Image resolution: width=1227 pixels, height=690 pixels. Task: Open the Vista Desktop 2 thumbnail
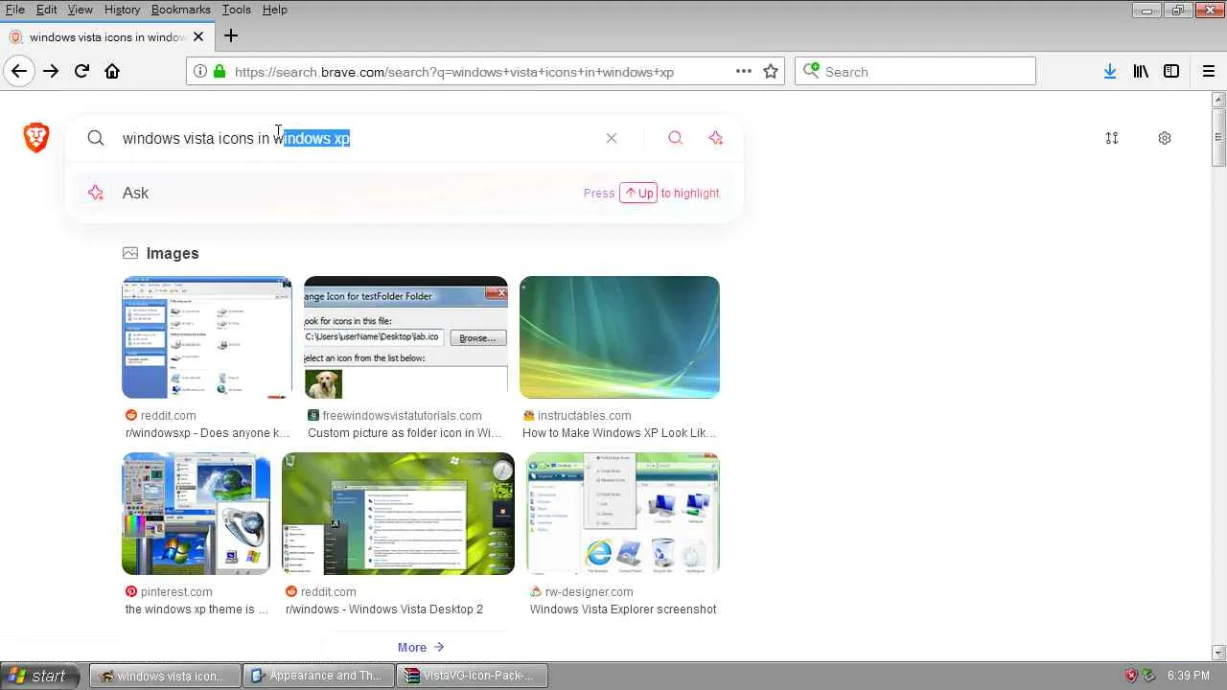click(398, 514)
